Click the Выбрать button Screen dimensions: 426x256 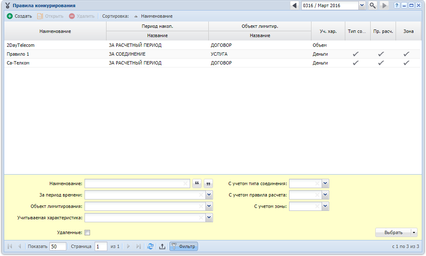click(393, 232)
